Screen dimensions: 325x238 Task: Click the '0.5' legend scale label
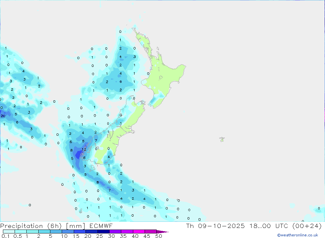pyautogui.click(x=18, y=236)
